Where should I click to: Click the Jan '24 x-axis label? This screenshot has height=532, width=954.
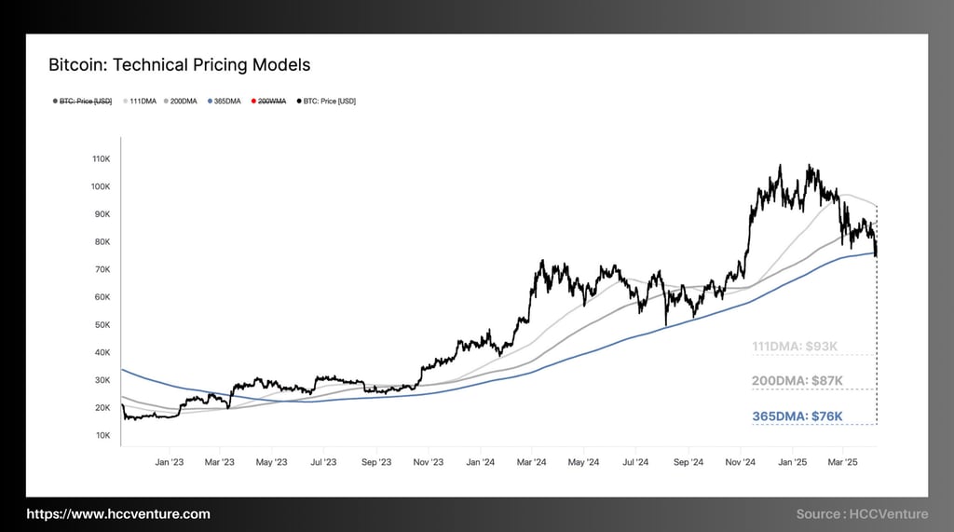pyautogui.click(x=480, y=462)
